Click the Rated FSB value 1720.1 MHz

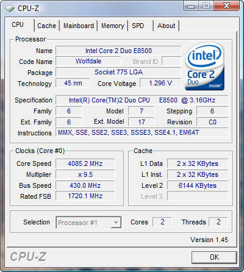[85, 196]
